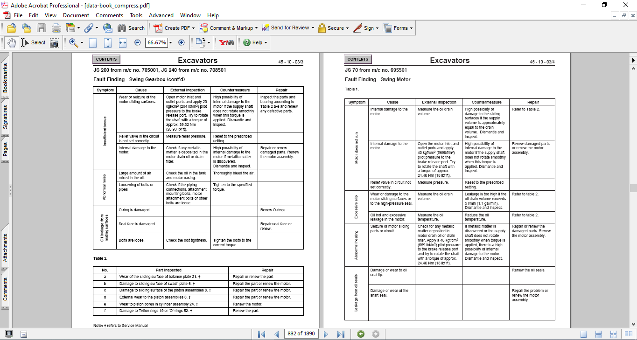Jump to the last page arrow
Screen dimensions: 637x340
[341, 334]
